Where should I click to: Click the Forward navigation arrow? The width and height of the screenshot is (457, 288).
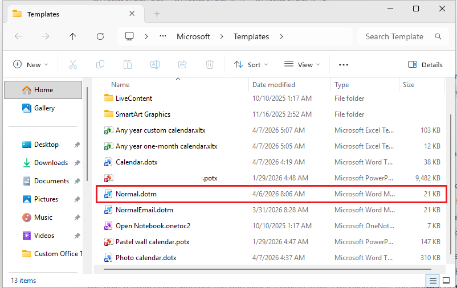click(46, 36)
